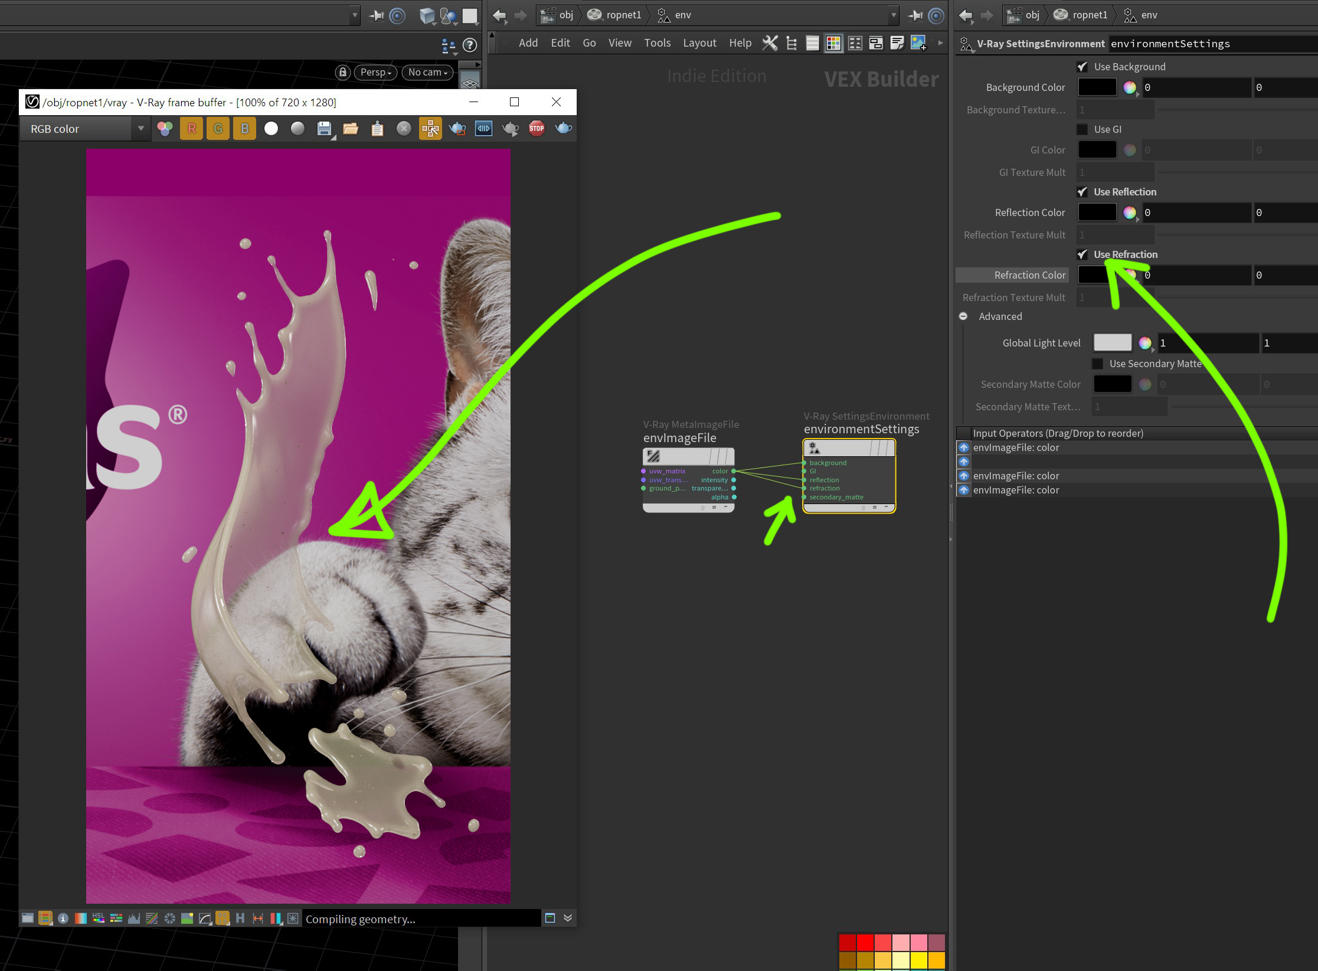The height and width of the screenshot is (971, 1318).
Task: Open the Add menu in network editor
Action: (x=528, y=43)
